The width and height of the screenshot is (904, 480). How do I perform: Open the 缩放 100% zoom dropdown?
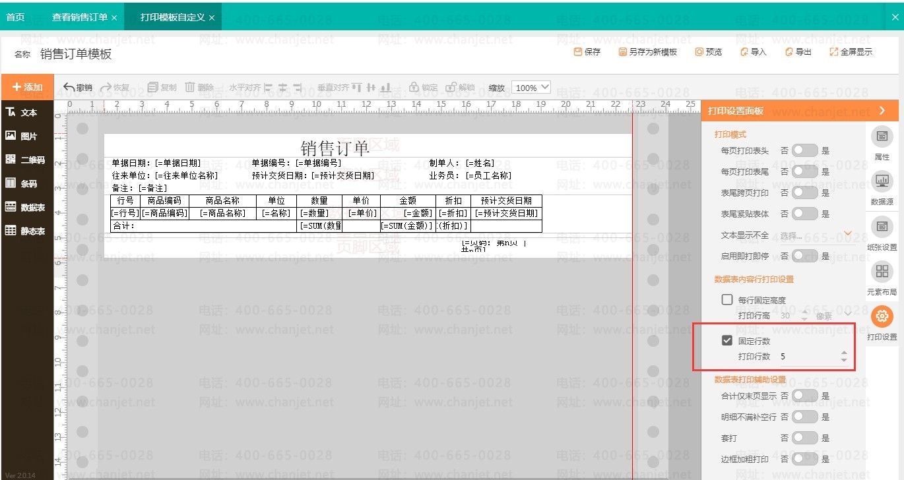532,88
